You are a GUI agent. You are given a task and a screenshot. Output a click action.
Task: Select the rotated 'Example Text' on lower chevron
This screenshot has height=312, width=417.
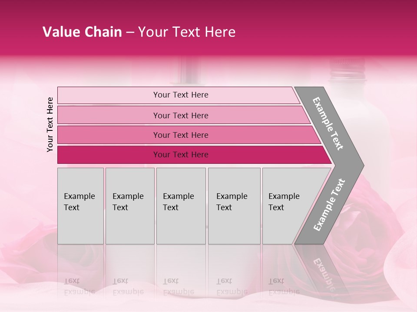pos(329,205)
